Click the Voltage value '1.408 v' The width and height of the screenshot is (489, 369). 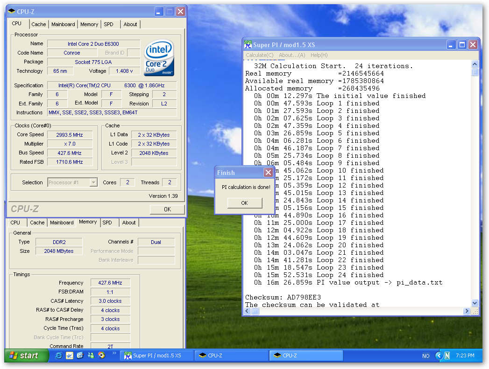(124, 71)
